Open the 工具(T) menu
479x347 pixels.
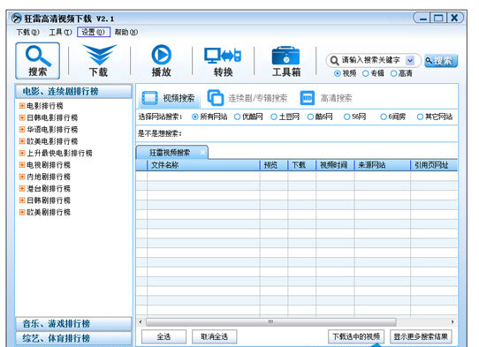tap(60, 32)
